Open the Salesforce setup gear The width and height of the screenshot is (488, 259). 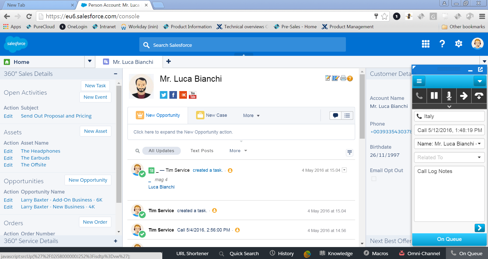coord(459,44)
